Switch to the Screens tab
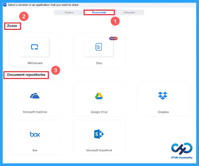Image resolution: width=199 pixels, height=166 pixels. pos(69,12)
